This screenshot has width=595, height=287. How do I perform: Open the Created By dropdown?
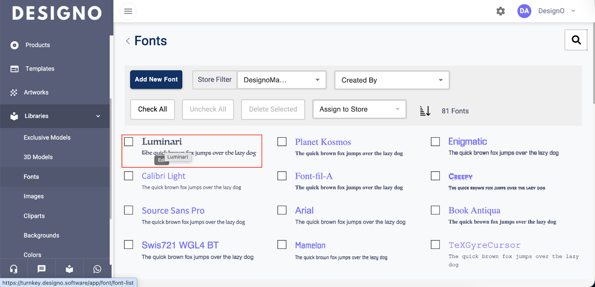(x=392, y=80)
